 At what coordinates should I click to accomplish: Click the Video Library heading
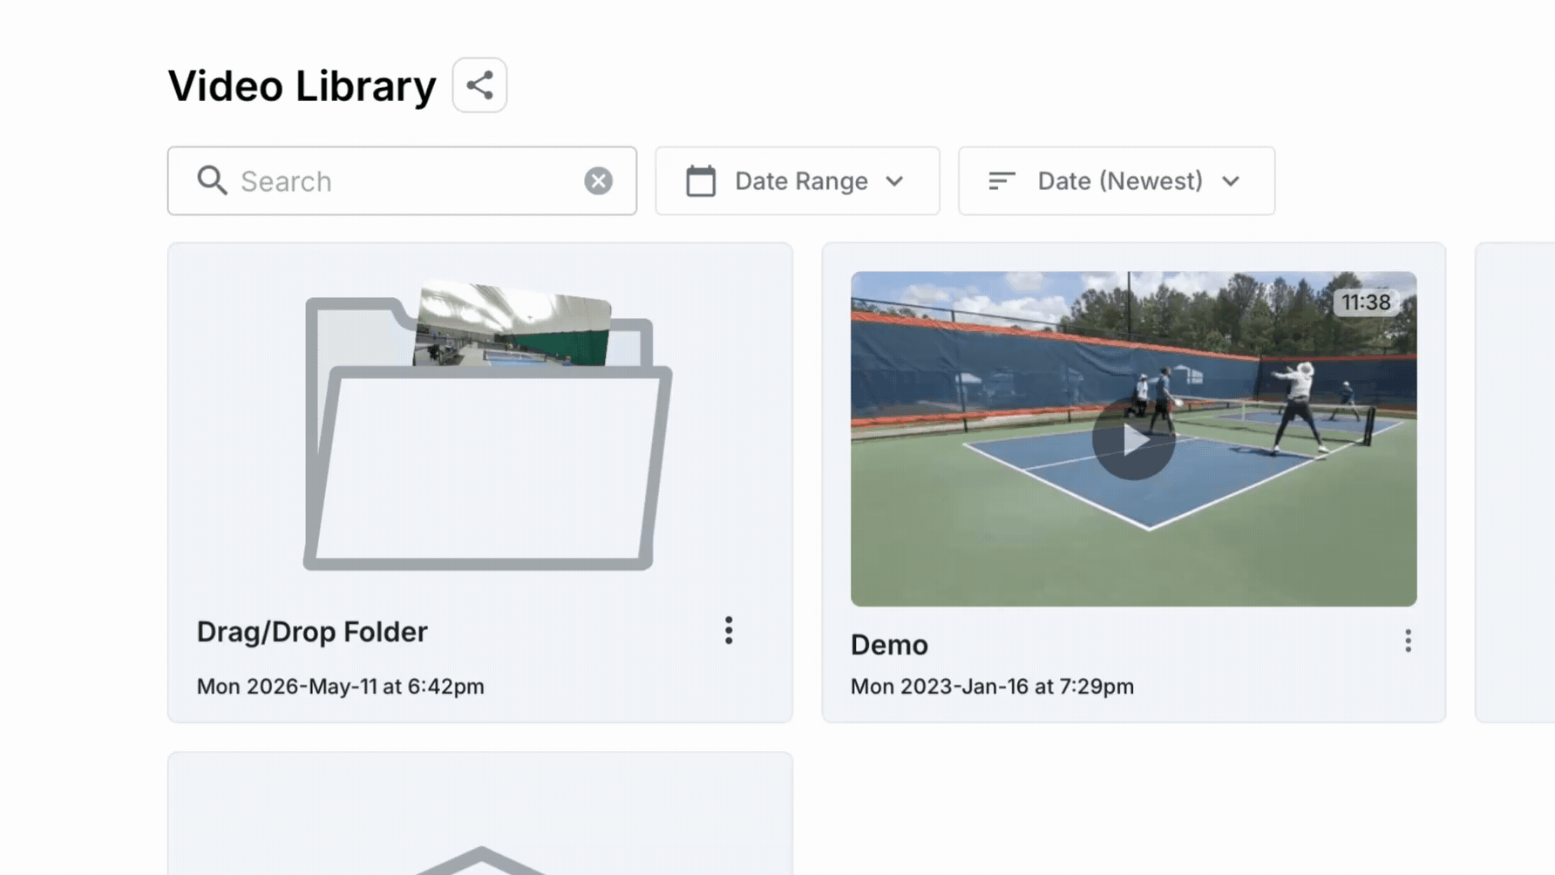(x=302, y=85)
